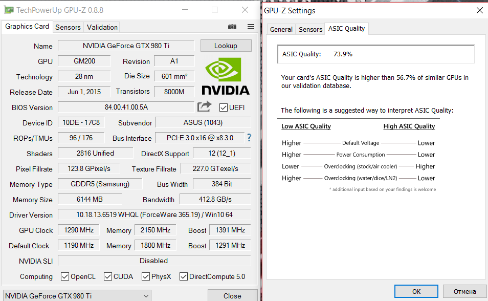Save the BIOS with the share arrow icon
The image size is (488, 301).
[x=205, y=106]
